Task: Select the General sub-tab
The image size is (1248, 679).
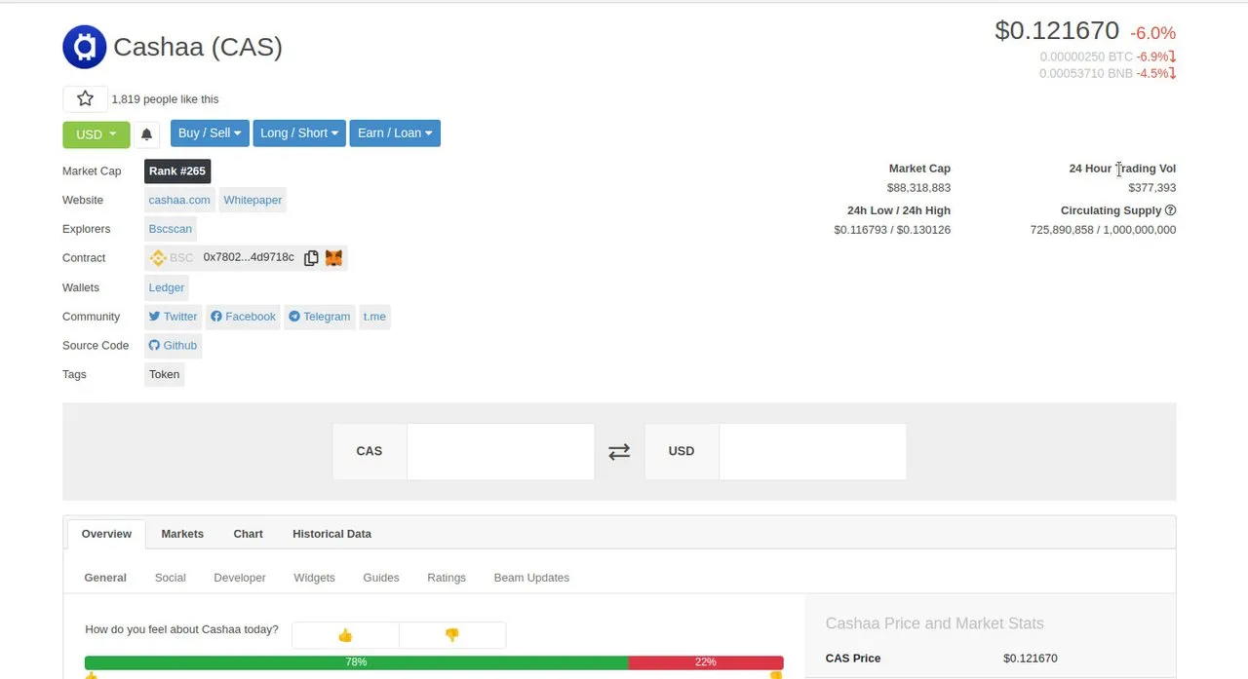Action: point(105,578)
